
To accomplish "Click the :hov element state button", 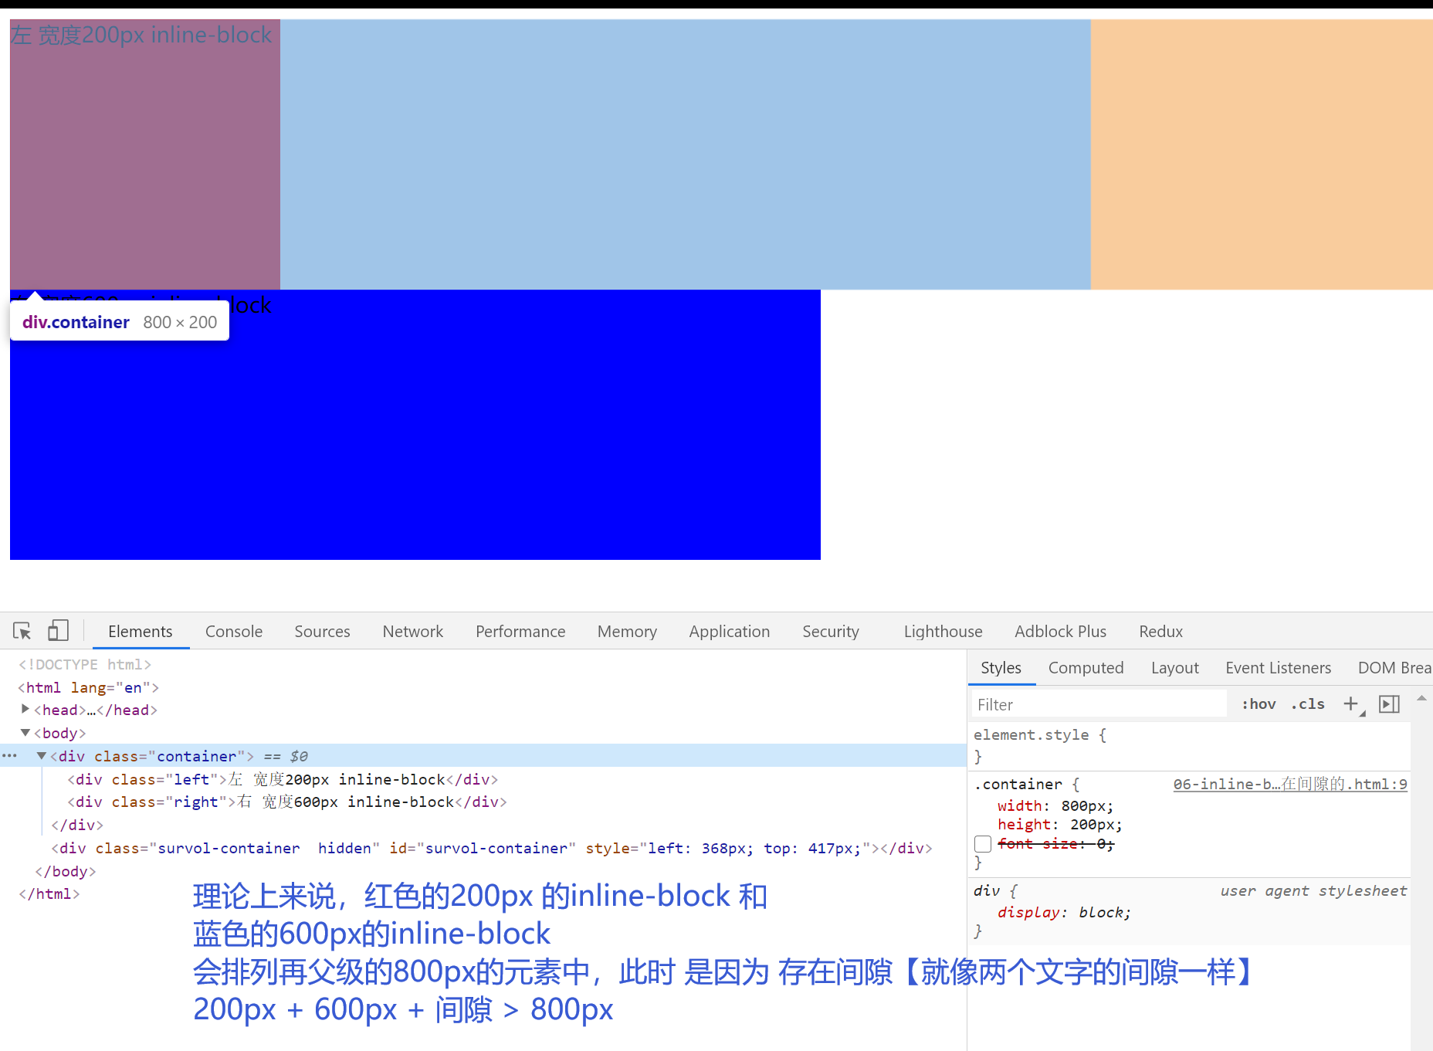I will coord(1259,703).
